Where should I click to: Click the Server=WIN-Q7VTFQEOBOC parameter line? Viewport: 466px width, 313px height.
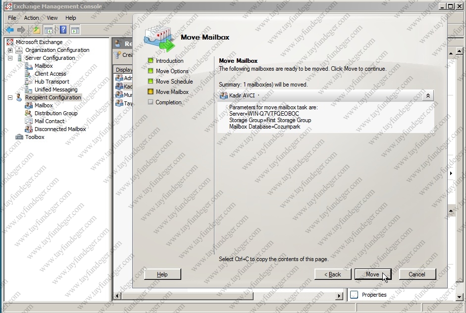pyautogui.click(x=264, y=114)
